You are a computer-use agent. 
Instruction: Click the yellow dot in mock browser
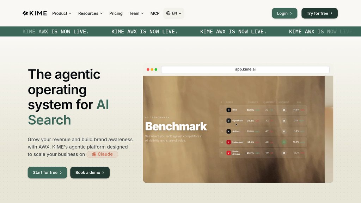click(152, 69)
